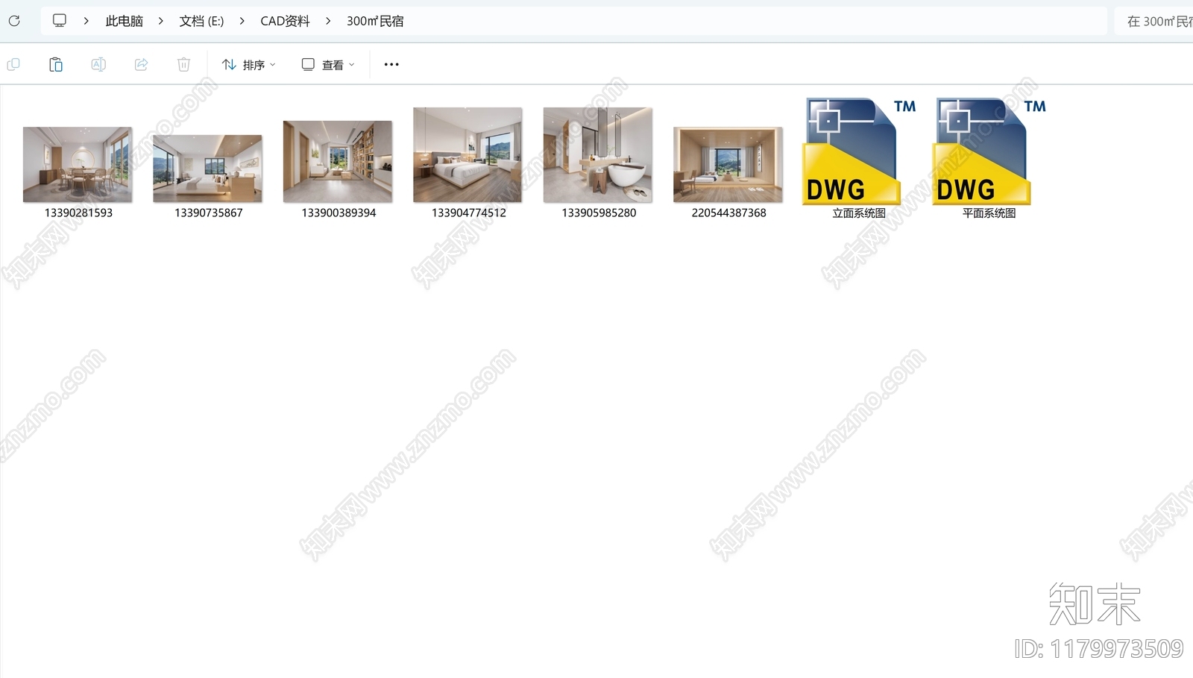
Task: Go to CAD资料 in the breadcrumb
Action: point(285,21)
